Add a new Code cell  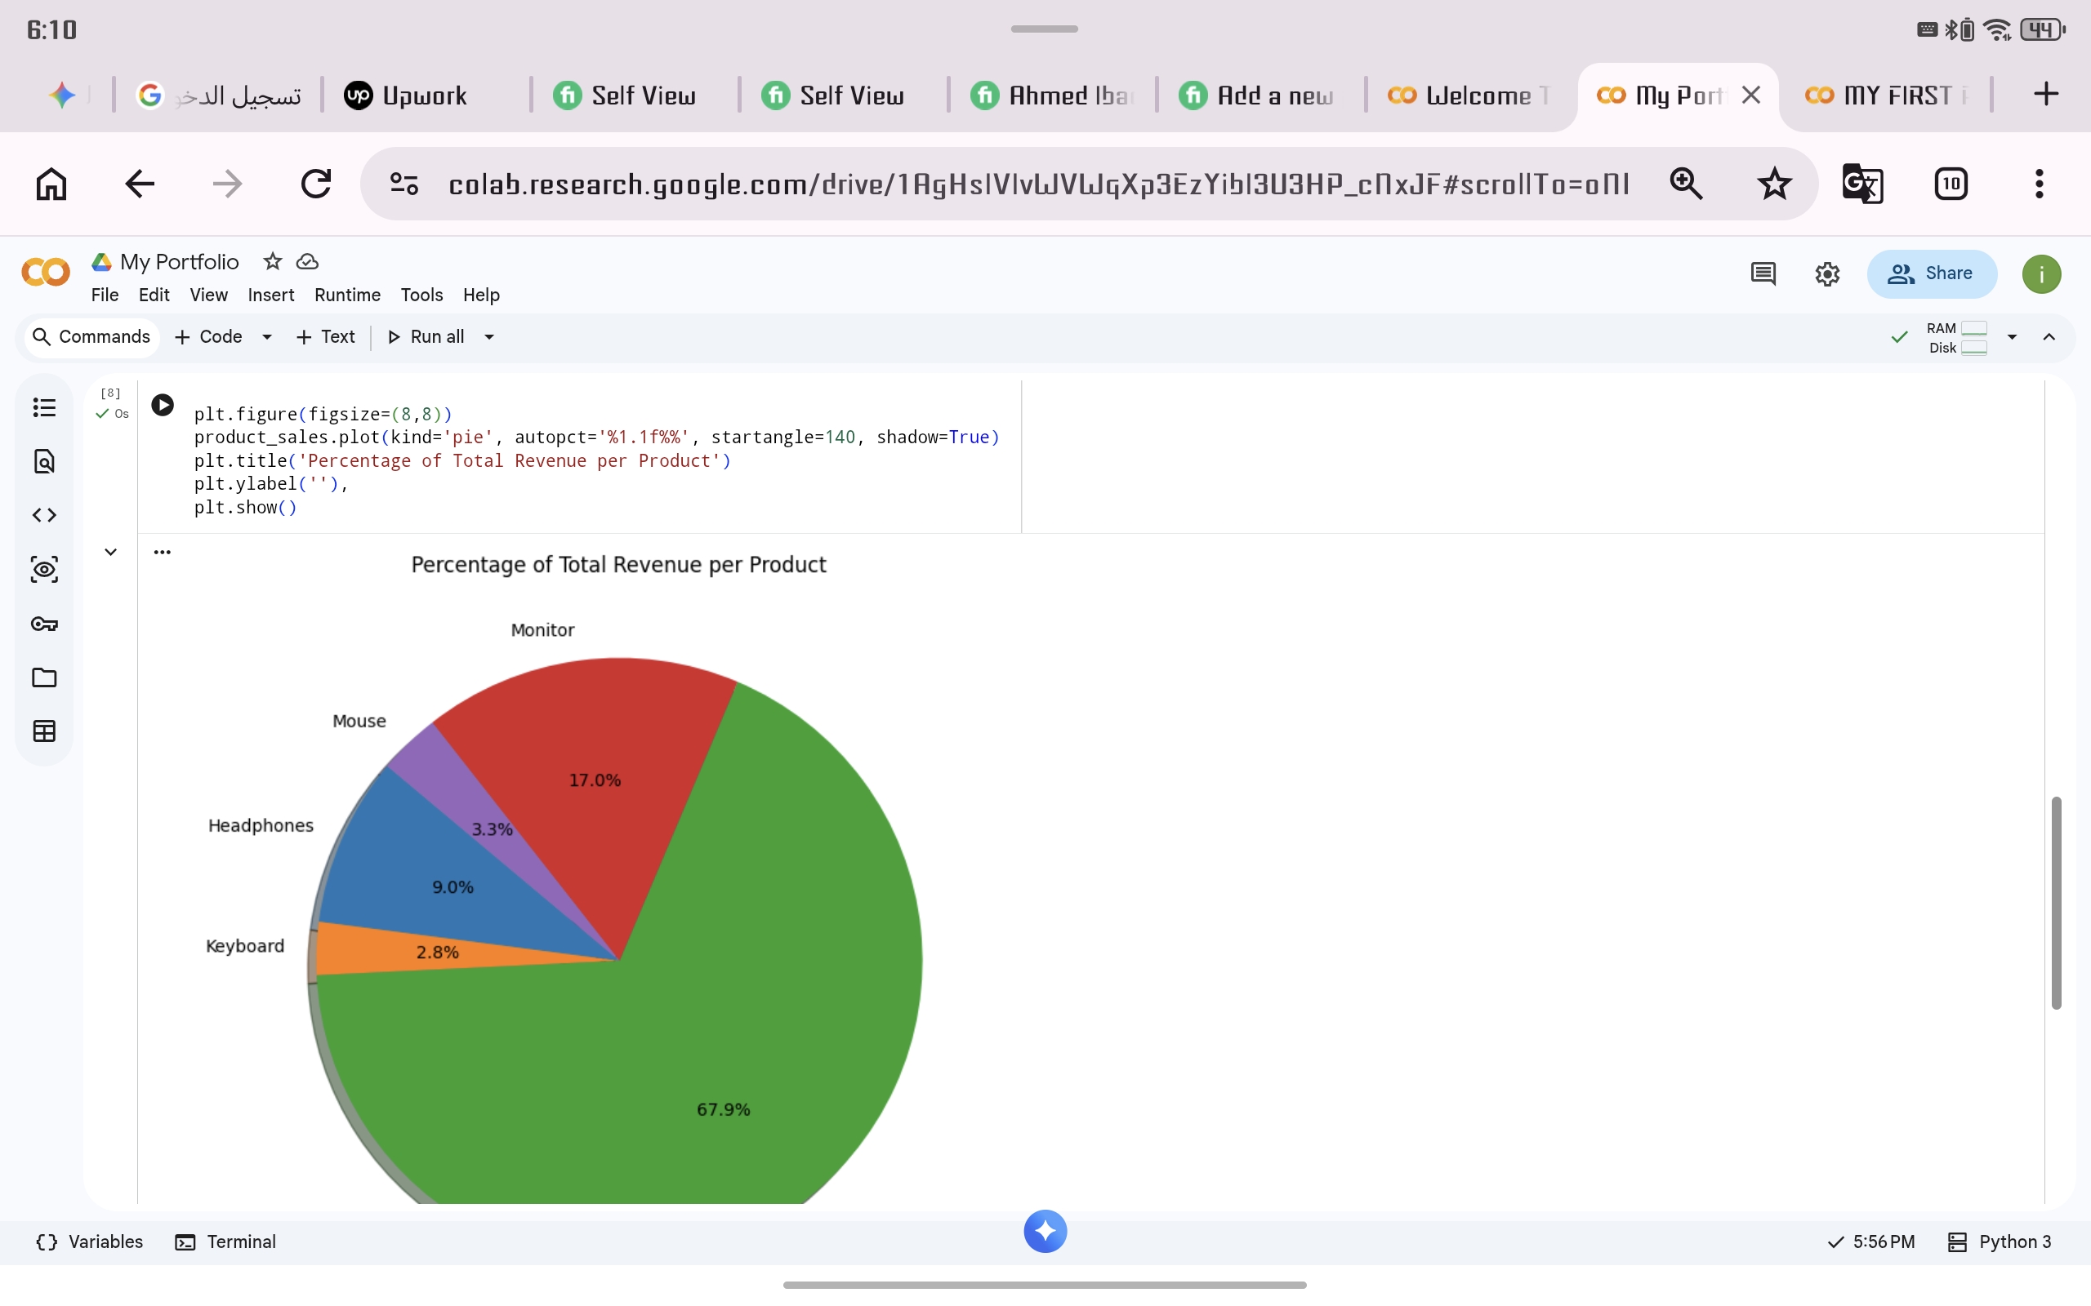point(208,337)
